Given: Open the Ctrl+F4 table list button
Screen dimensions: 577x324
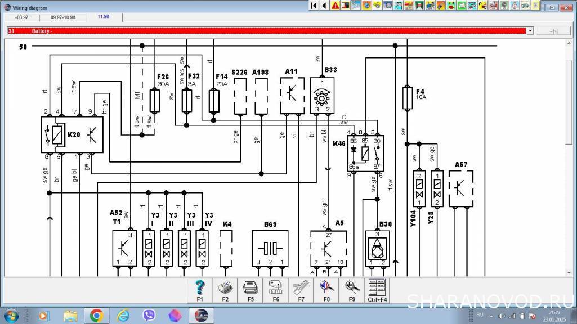Looking at the screenshot, I should pyautogui.click(x=377, y=290).
